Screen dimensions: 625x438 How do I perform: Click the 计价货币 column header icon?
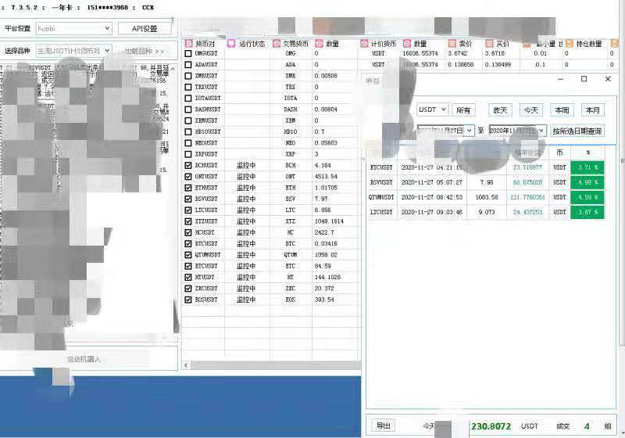point(364,44)
